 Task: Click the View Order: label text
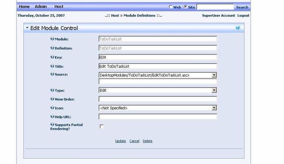(65, 99)
